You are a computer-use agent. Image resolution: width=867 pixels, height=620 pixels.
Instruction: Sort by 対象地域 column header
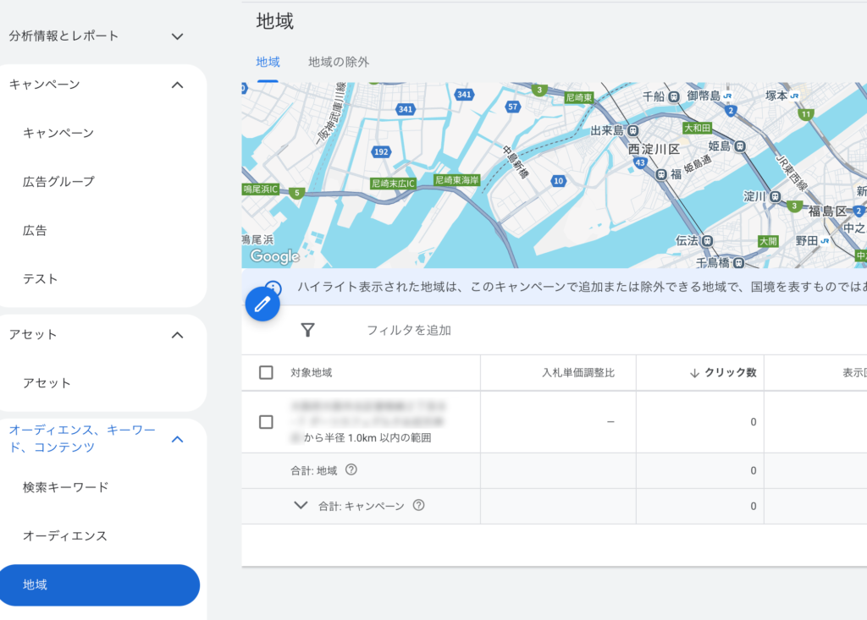pyautogui.click(x=312, y=372)
